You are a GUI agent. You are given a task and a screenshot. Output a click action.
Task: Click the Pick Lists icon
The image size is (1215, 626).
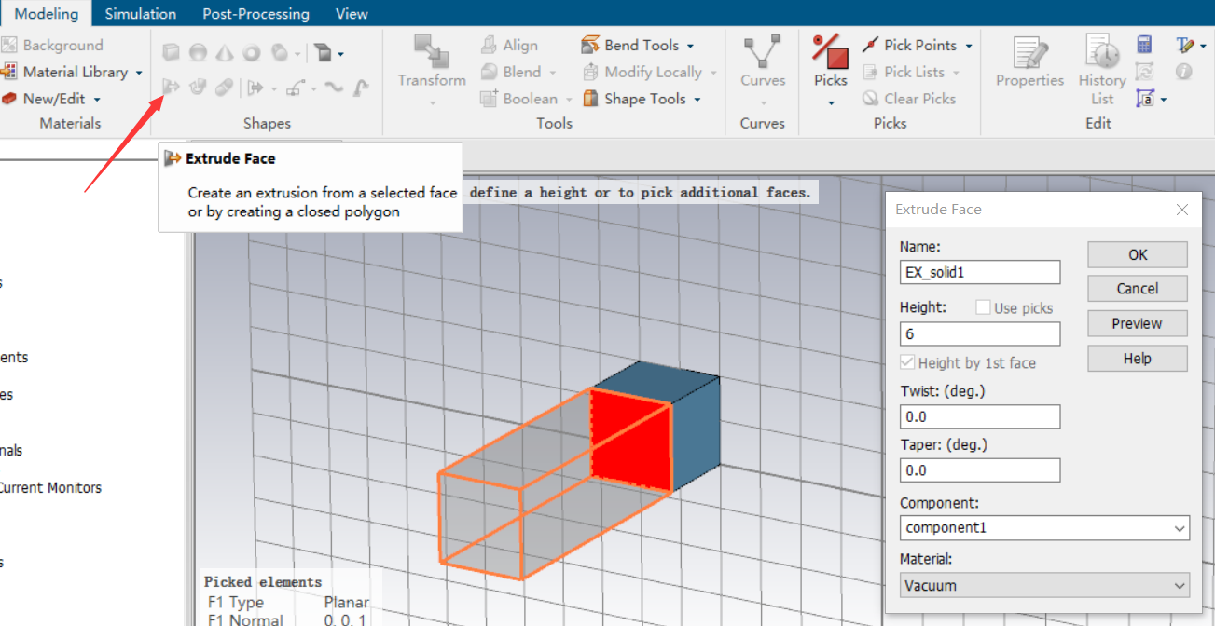pyautogui.click(x=870, y=72)
